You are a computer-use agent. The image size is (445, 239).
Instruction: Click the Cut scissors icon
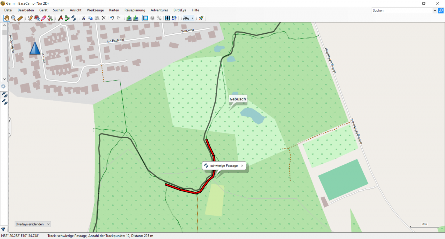83,18
